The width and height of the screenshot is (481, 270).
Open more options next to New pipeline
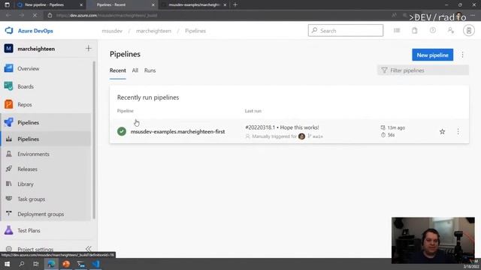click(x=462, y=55)
